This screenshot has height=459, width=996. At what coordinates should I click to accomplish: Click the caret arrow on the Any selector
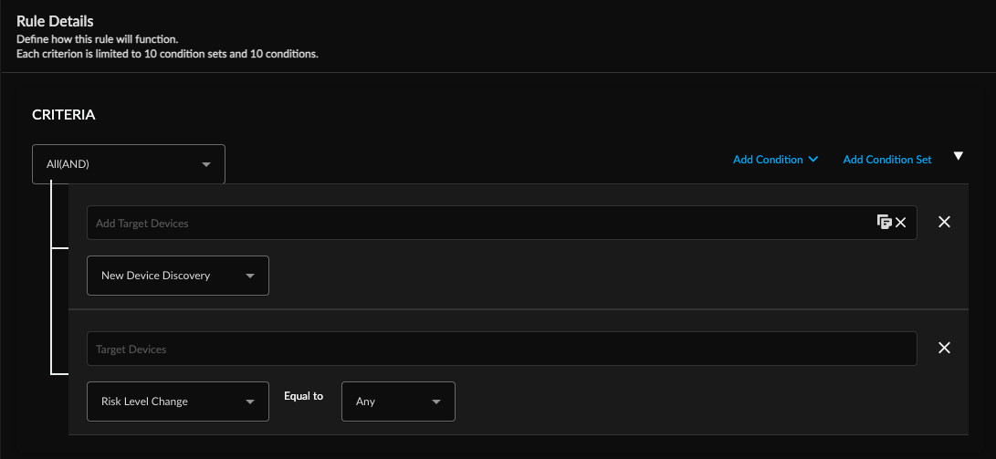[x=436, y=402]
